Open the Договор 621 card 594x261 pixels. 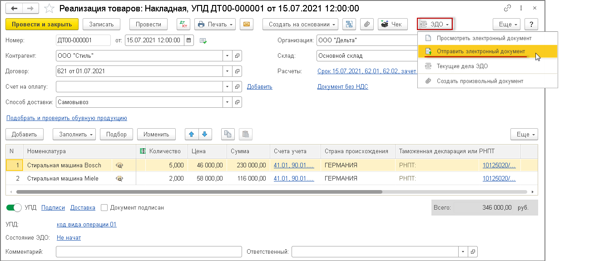pos(238,71)
